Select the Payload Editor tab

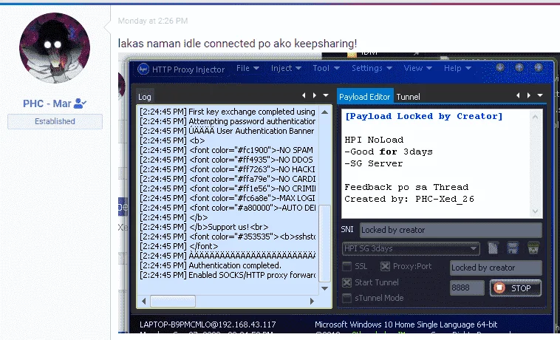point(365,97)
